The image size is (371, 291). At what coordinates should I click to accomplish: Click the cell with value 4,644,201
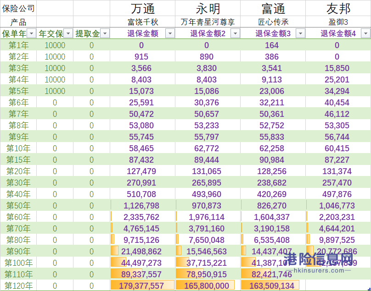[x=337, y=228]
